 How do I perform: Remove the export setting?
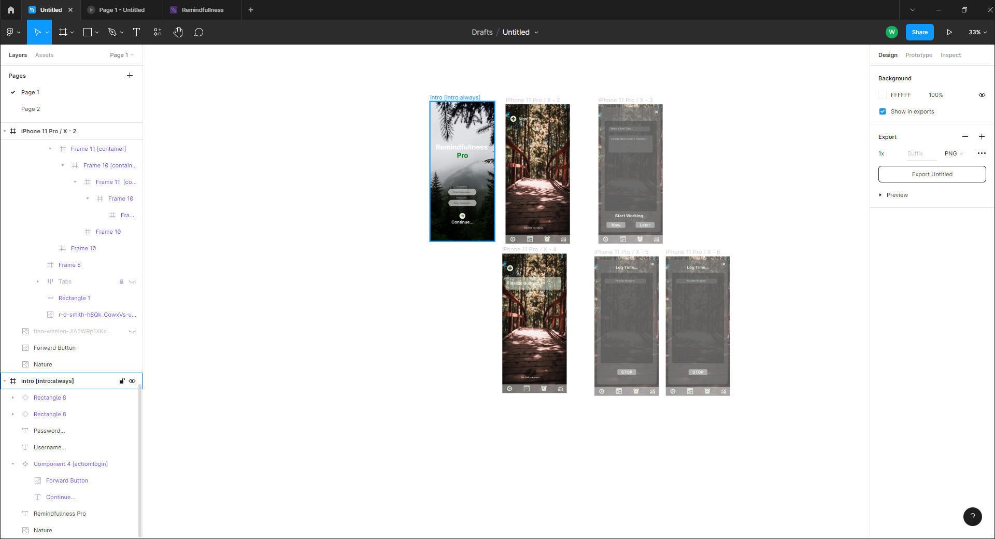[x=965, y=137]
